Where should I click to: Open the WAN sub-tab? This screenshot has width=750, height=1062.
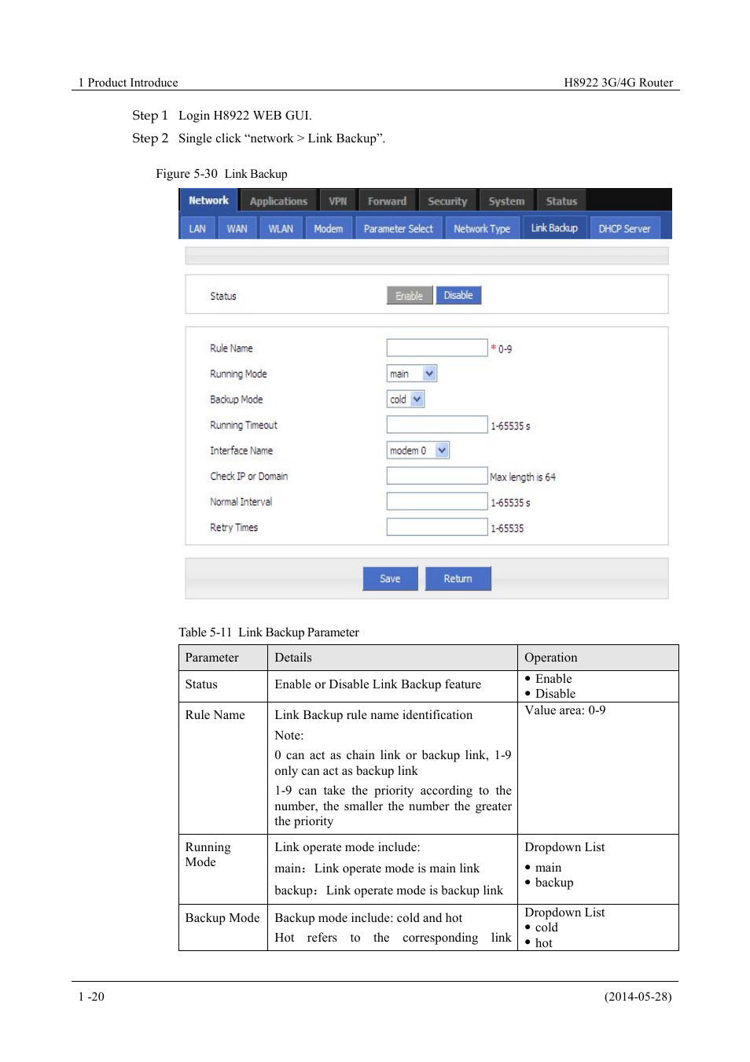tap(237, 229)
